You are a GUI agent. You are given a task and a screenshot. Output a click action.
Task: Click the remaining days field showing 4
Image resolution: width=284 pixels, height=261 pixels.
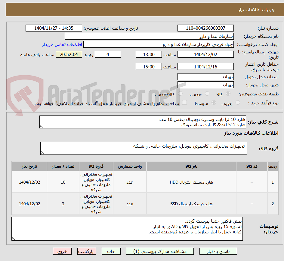[x=108, y=54]
